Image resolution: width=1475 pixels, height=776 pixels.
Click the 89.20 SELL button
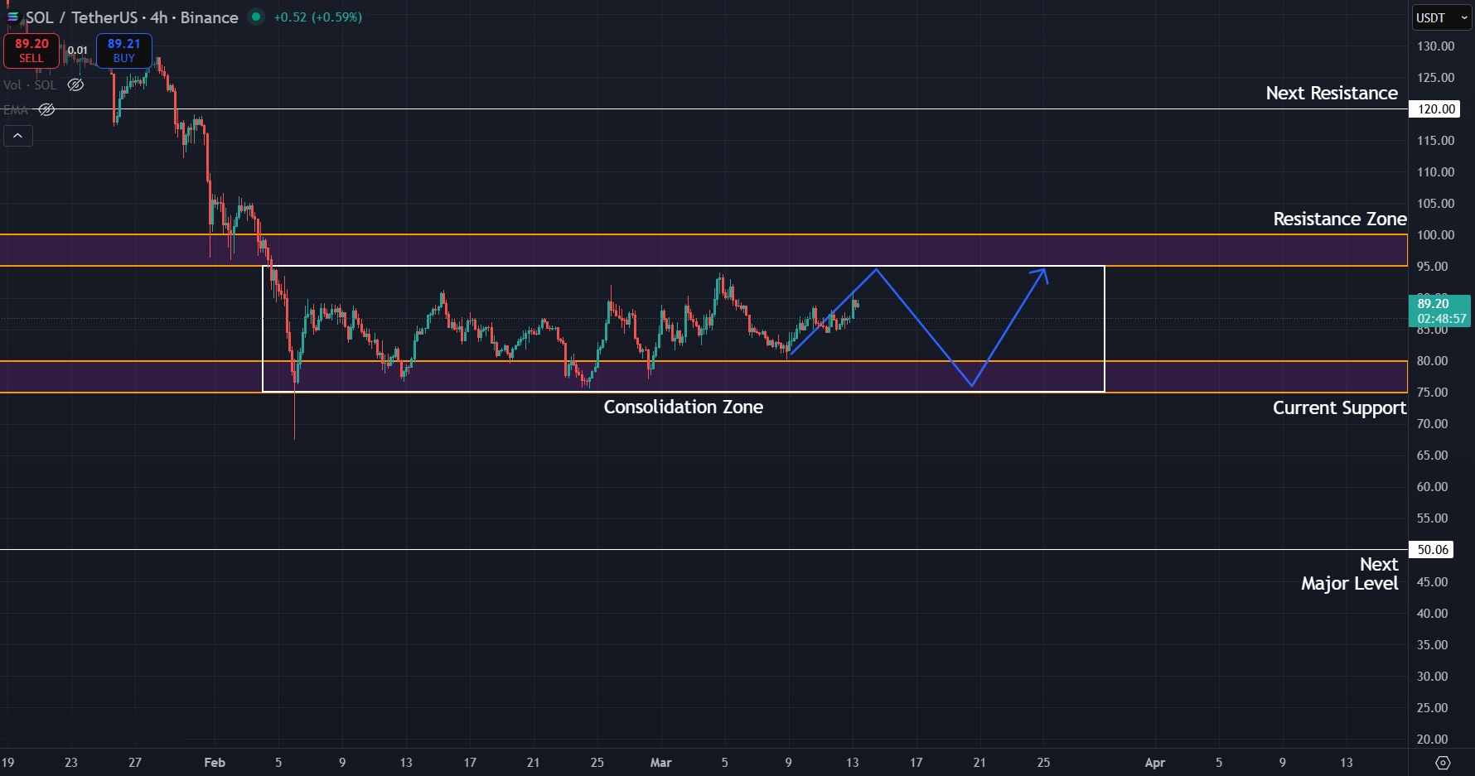(31, 50)
